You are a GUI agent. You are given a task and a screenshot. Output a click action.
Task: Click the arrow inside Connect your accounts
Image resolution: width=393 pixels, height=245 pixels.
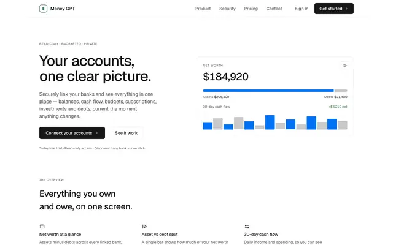(96, 133)
